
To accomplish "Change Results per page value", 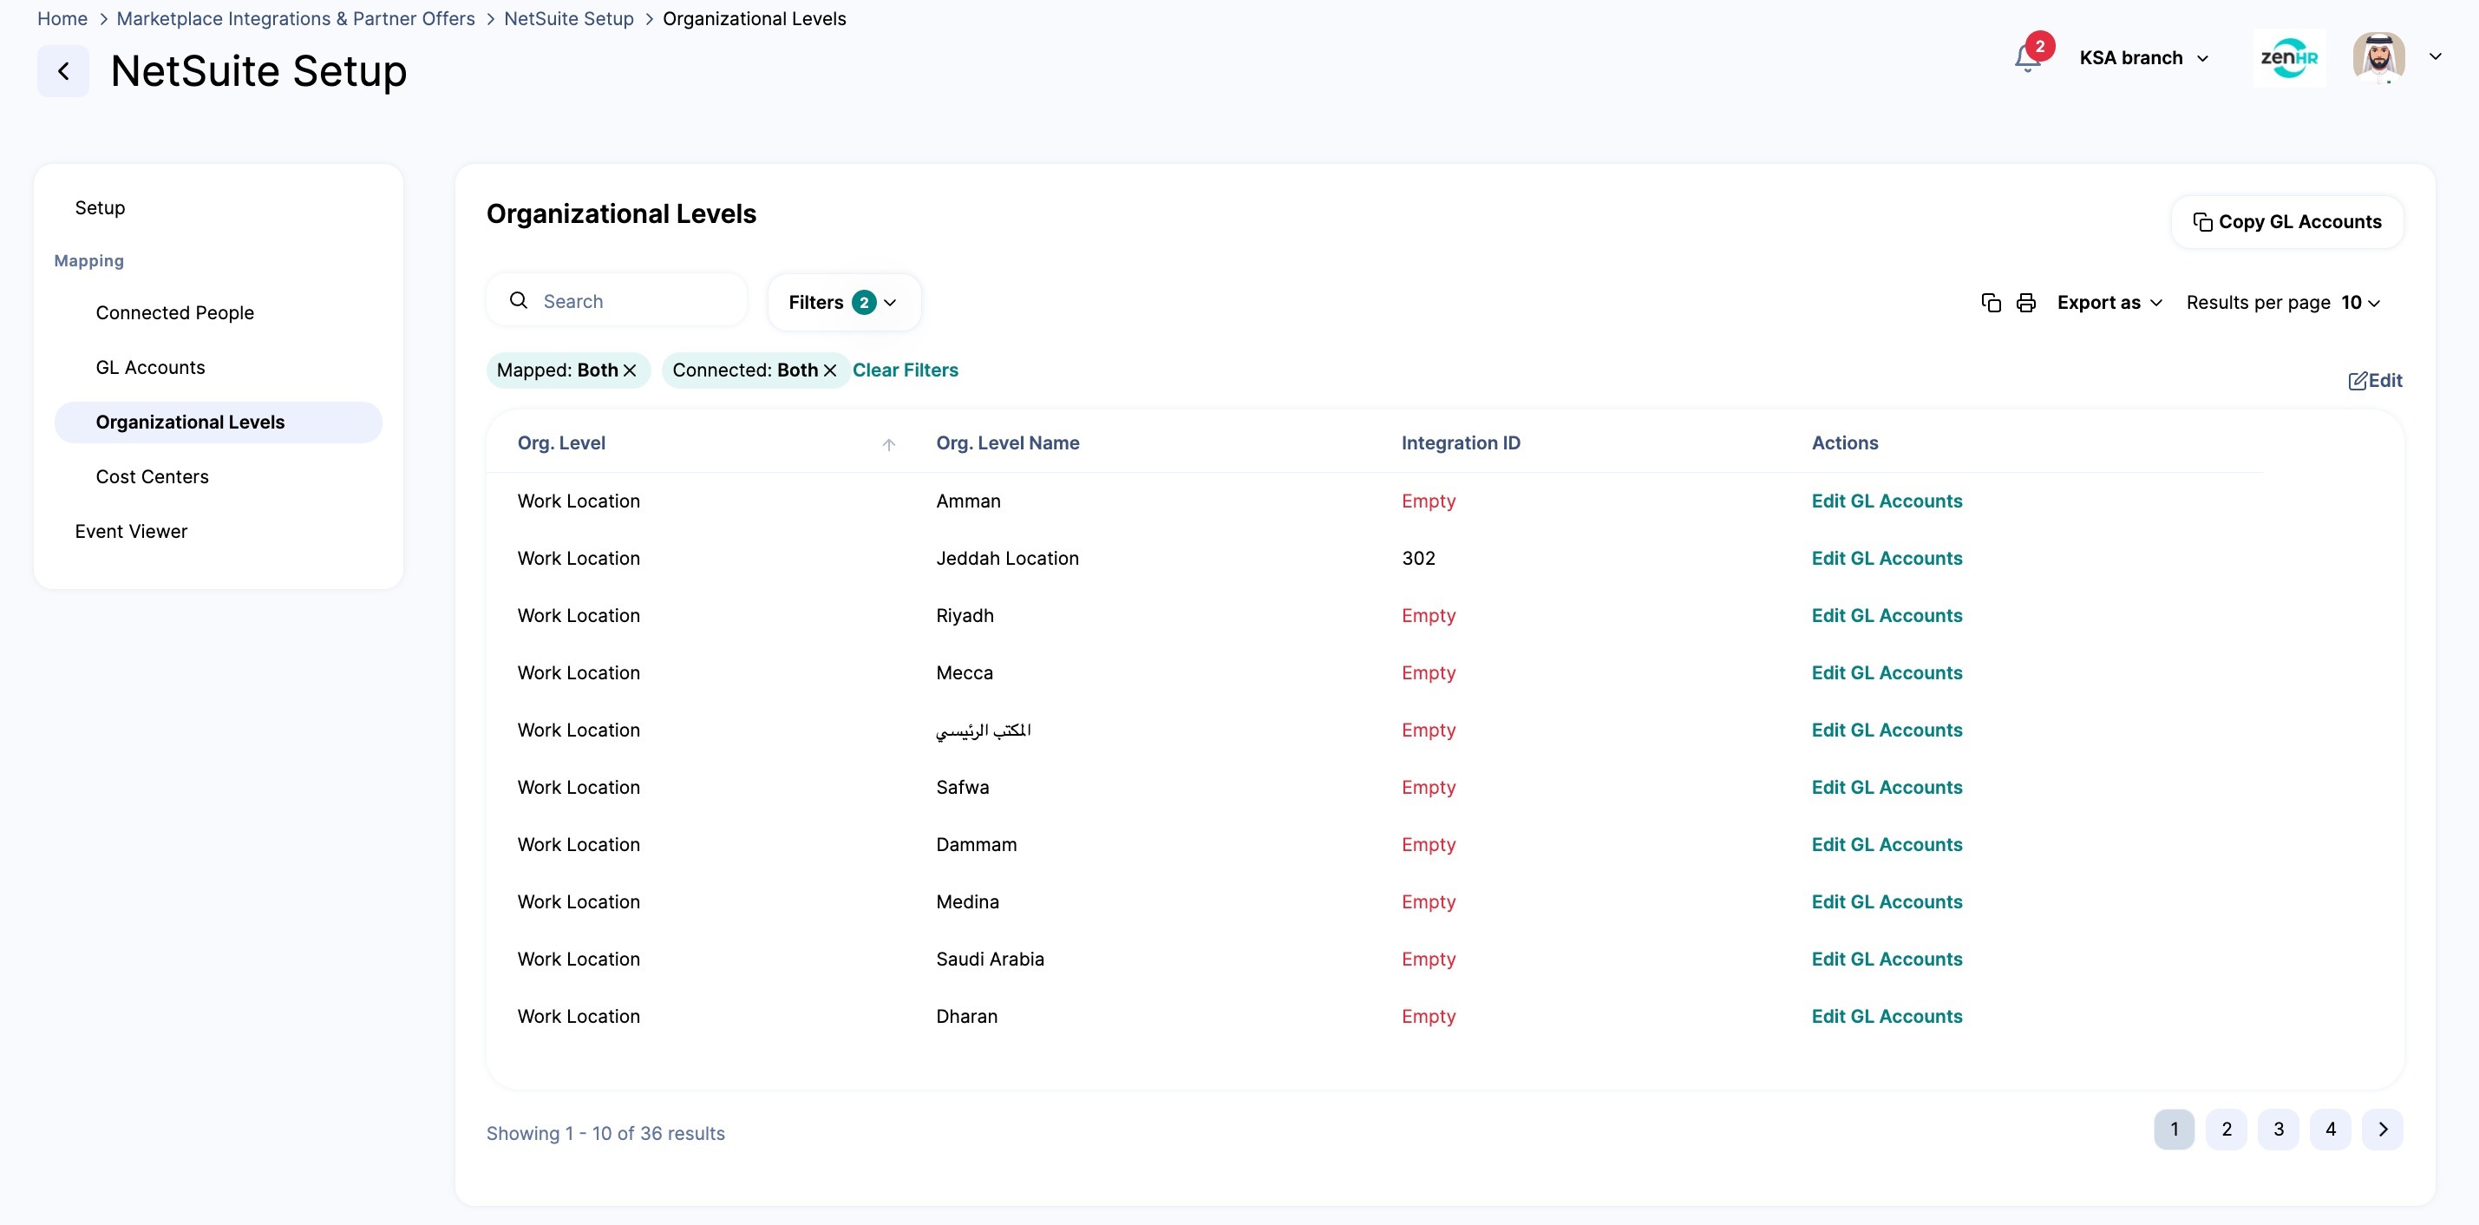I will [x=2362, y=302].
